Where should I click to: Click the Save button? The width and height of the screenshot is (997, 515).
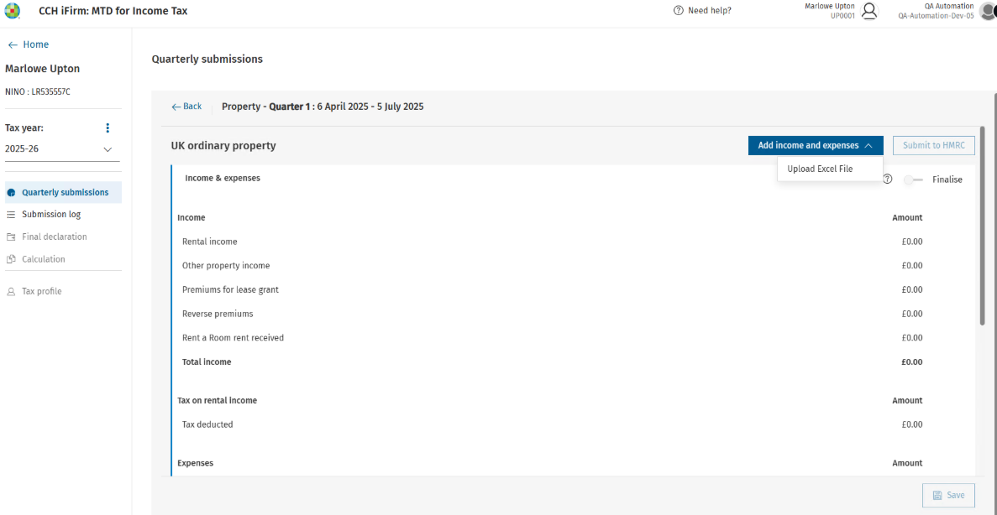pyautogui.click(x=948, y=496)
